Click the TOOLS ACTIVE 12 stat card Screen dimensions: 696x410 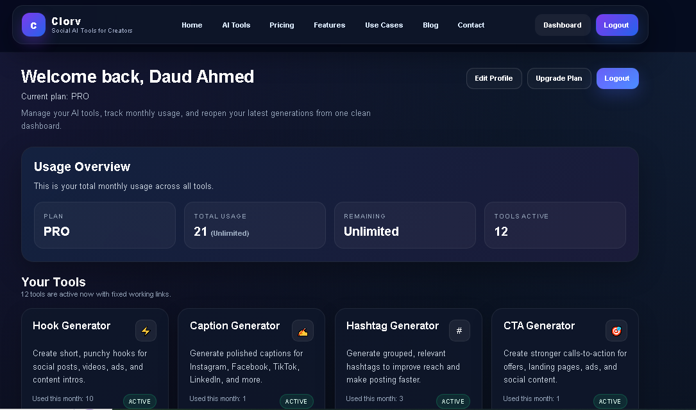click(555, 225)
